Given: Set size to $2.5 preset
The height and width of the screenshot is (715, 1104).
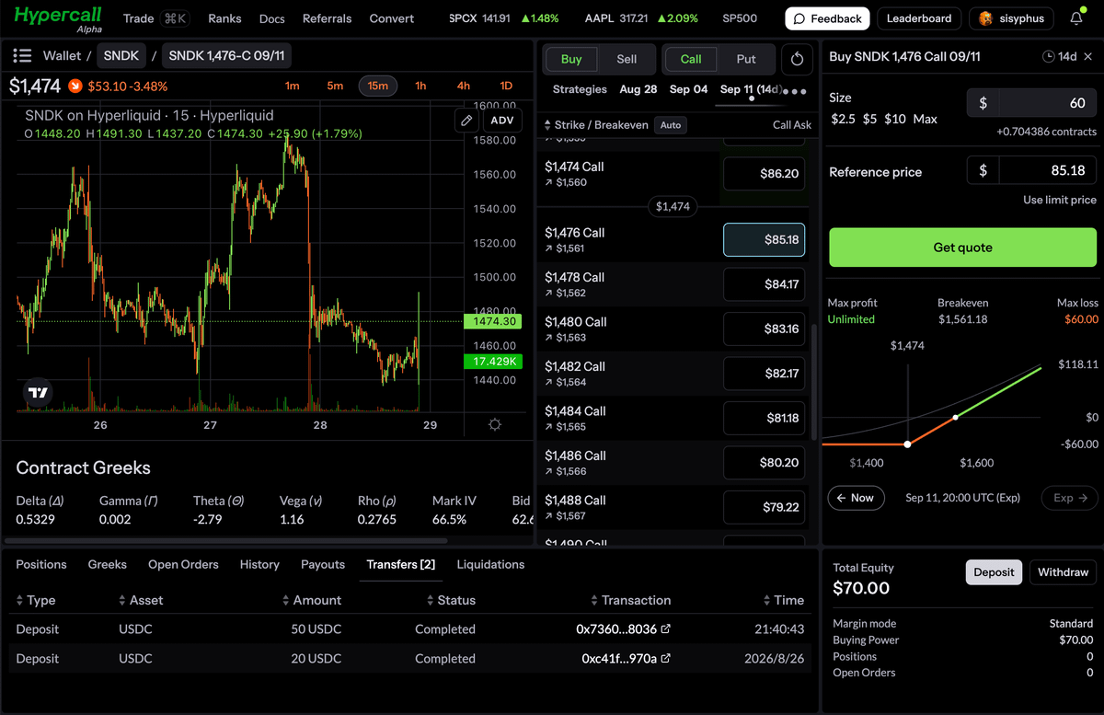Looking at the screenshot, I should click(843, 119).
